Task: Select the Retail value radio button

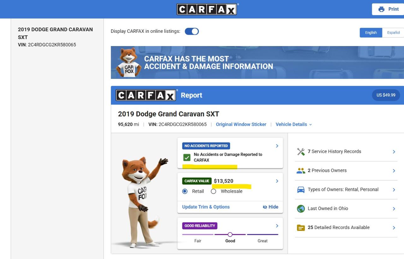Action: pos(185,191)
